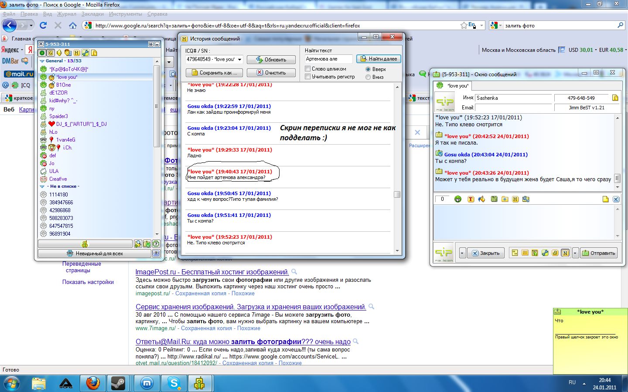This screenshot has height=392, width=628.
Task: Reload the page with Firefox reload icon
Action: click(43, 25)
